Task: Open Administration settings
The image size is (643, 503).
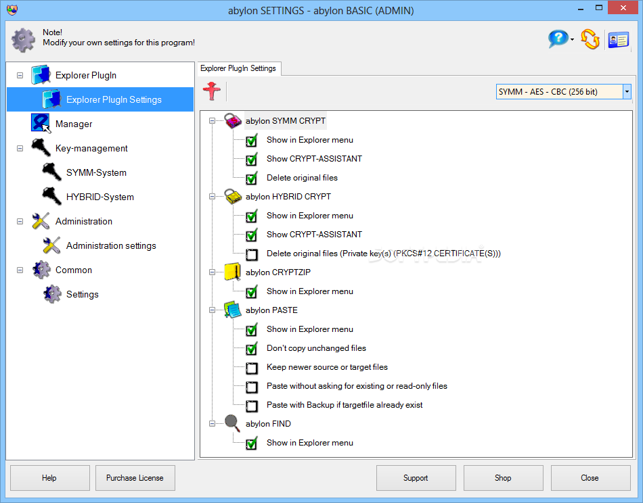Action: coord(111,245)
